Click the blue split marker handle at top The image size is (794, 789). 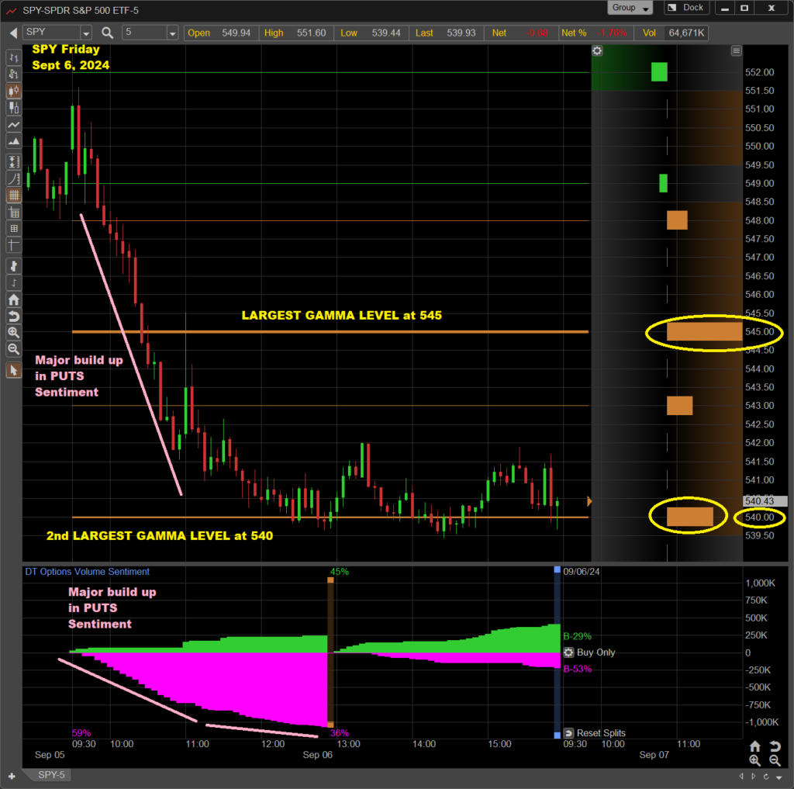(x=556, y=570)
